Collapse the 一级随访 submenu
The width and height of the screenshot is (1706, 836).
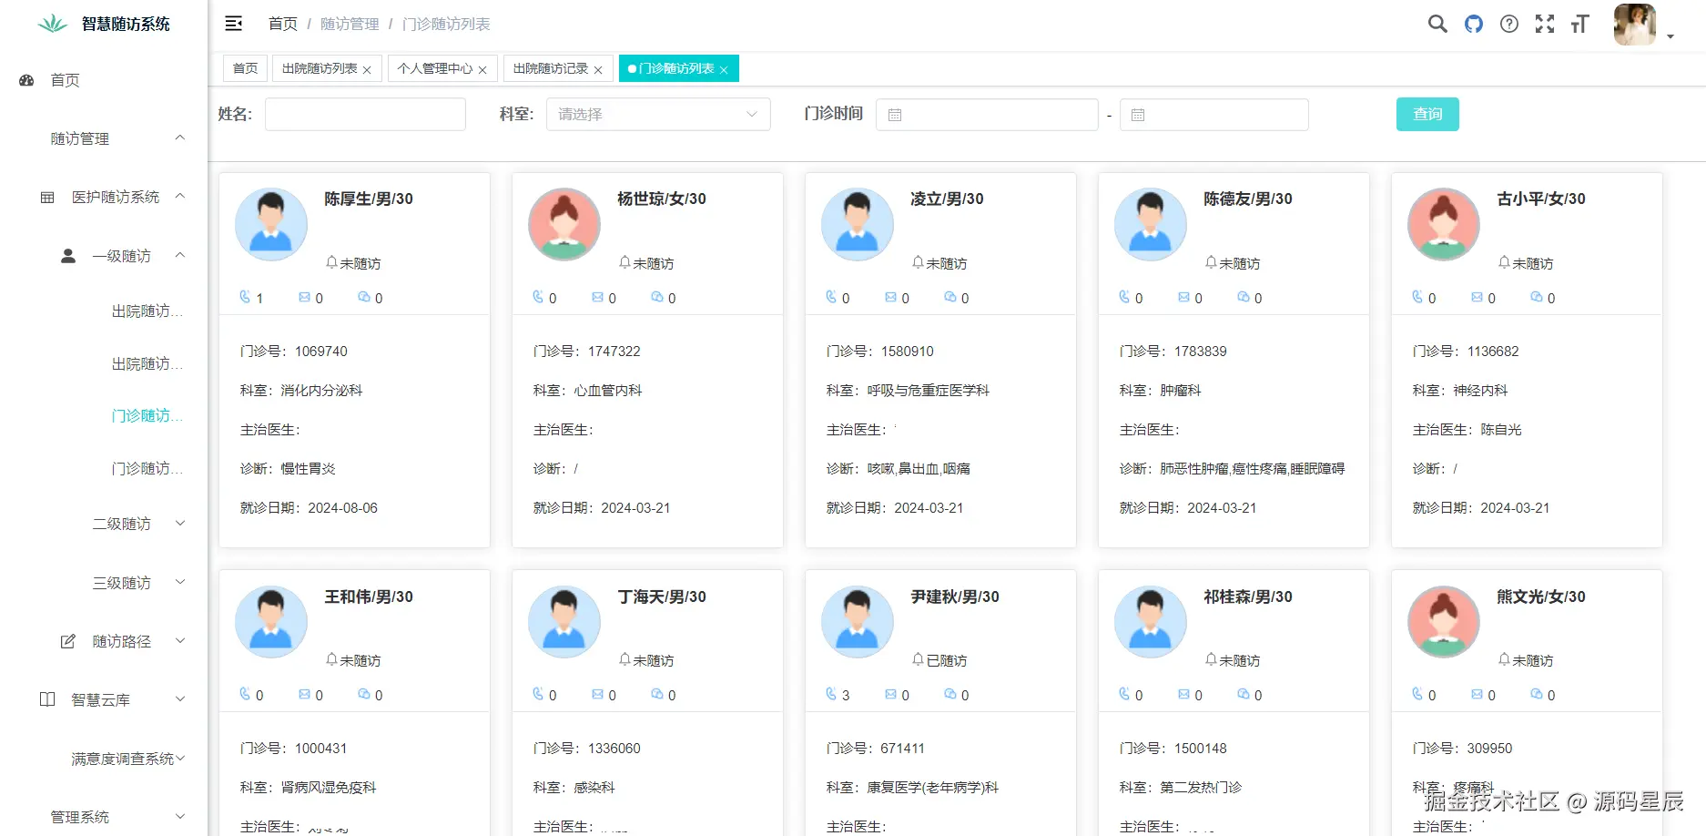(104, 256)
